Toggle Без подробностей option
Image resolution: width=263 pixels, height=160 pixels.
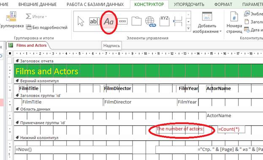point(47,27)
